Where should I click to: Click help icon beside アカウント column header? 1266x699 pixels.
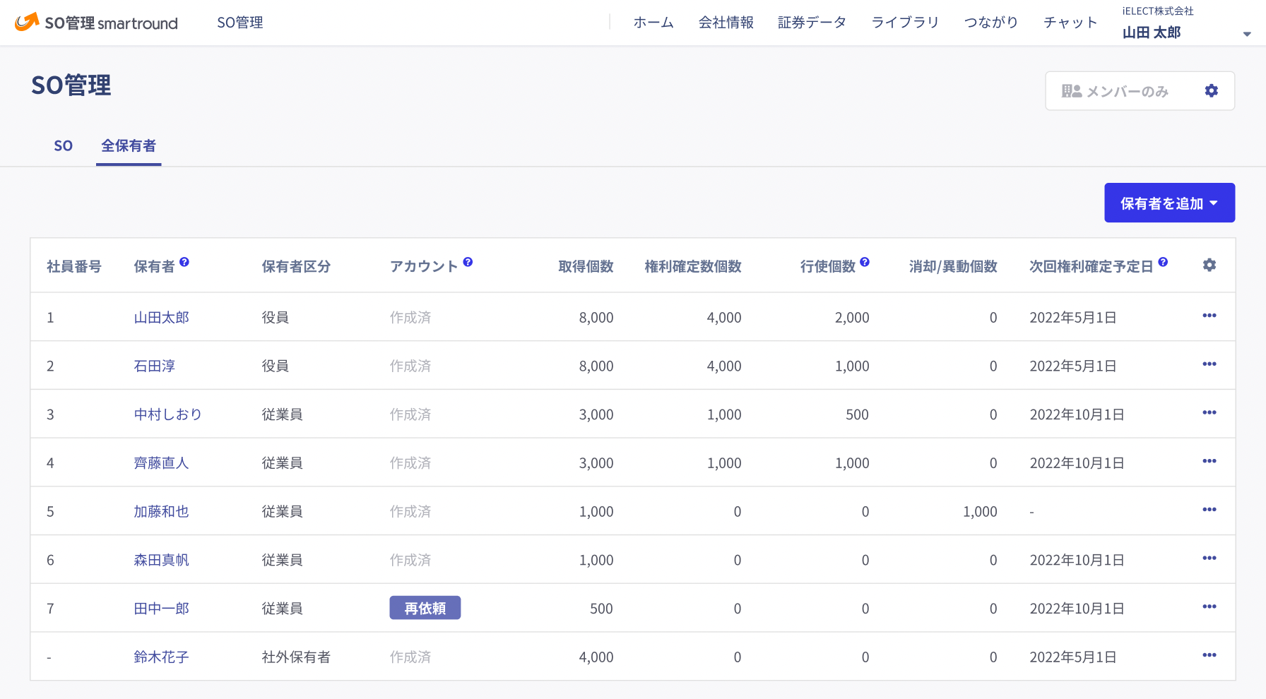coord(468,262)
